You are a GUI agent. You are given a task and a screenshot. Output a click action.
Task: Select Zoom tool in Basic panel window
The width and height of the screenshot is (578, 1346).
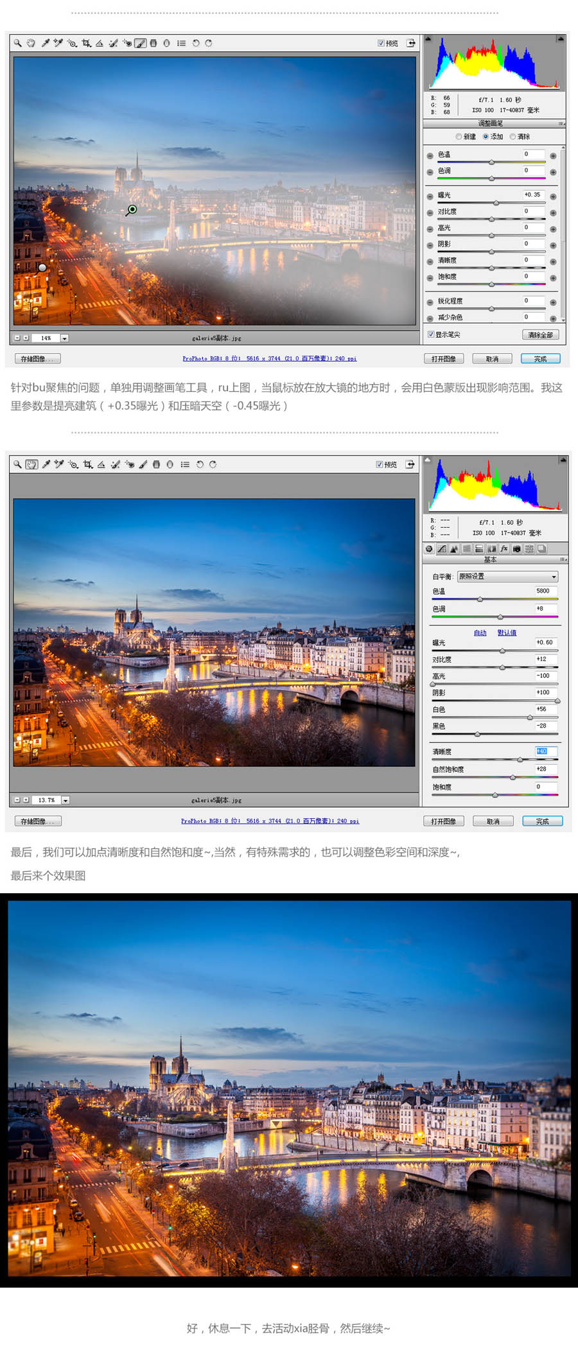coord(17,464)
